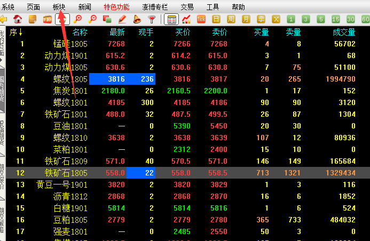
Task: Click the 成交量 column header
Action: tap(344, 32)
